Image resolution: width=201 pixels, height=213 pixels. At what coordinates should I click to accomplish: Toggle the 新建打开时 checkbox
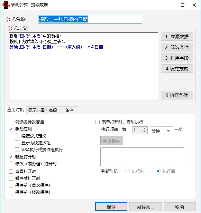pos(11,157)
